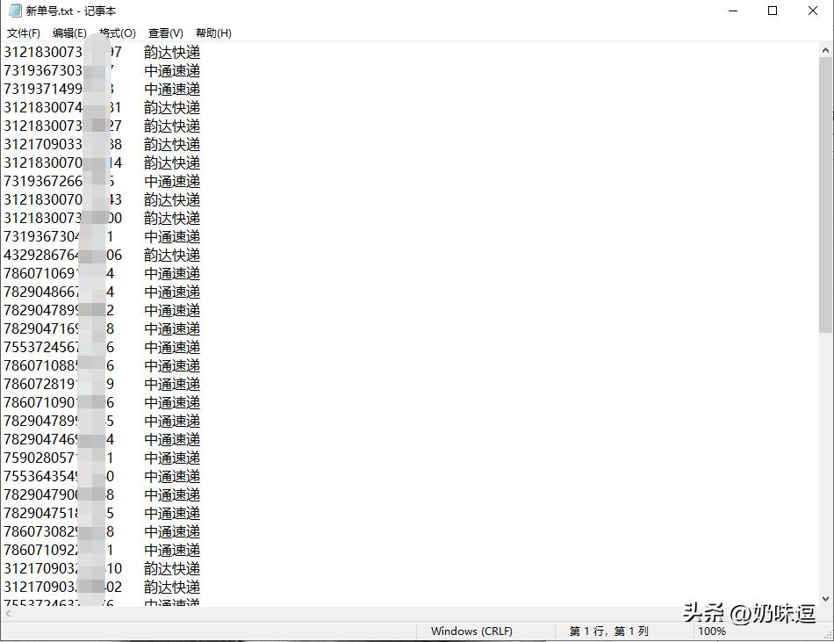Click the vertical scrollbar up arrow
This screenshot has height=642, width=834.
click(x=825, y=51)
